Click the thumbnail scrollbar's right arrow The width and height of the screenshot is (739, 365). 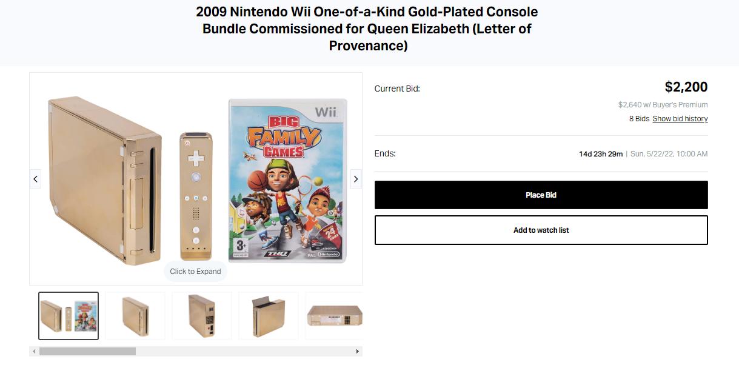tap(358, 352)
